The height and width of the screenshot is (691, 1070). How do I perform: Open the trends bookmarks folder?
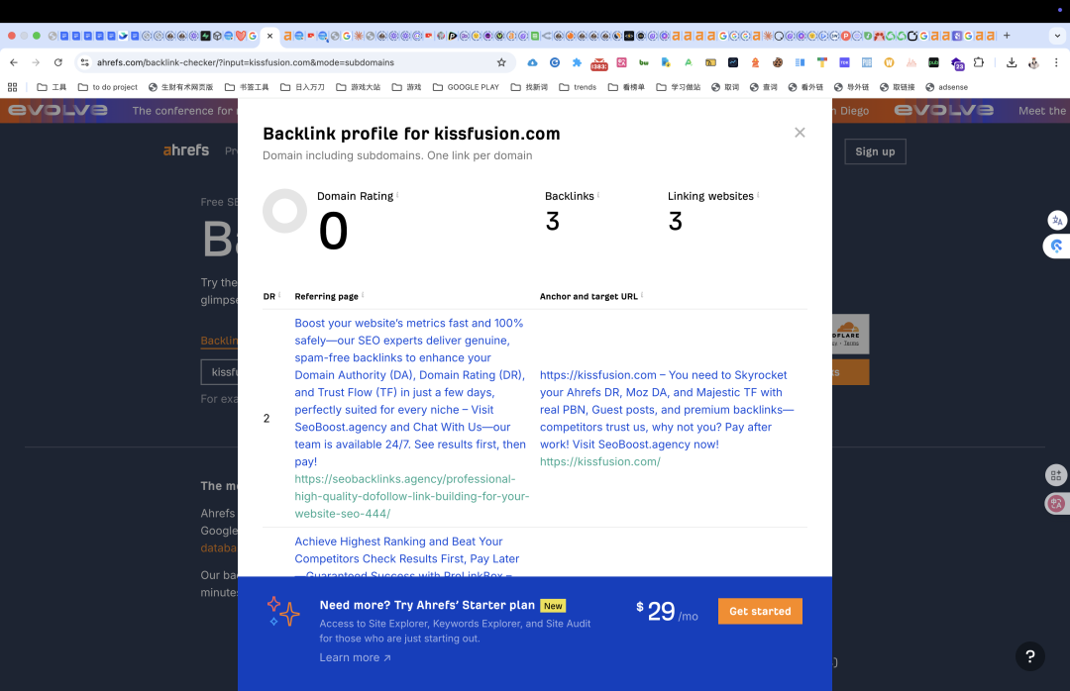[x=578, y=87]
